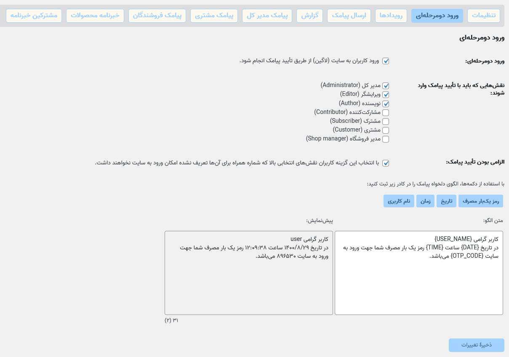509x357 pixels.
Task: Select the ورود دومرحله‌ای tab
Action: [437, 16]
